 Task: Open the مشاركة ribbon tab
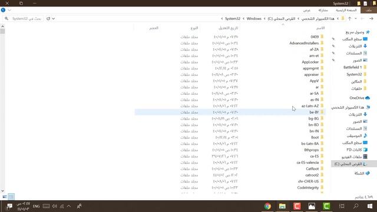click(x=323, y=10)
